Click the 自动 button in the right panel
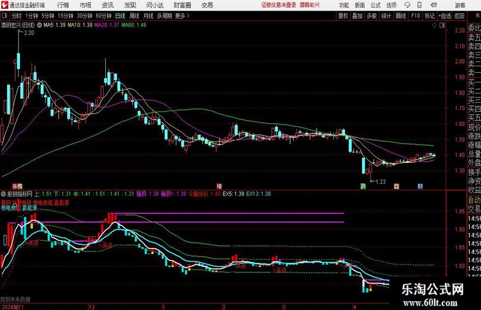The height and width of the screenshot is (310, 481). coord(474,200)
